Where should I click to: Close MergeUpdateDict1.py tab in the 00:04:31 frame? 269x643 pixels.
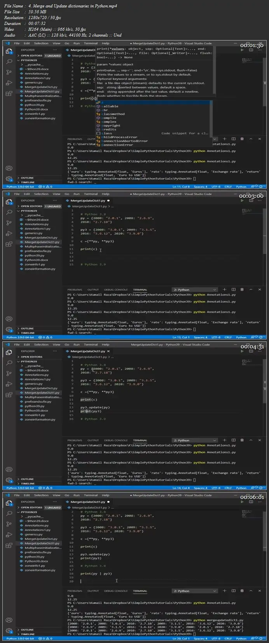click(108, 351)
